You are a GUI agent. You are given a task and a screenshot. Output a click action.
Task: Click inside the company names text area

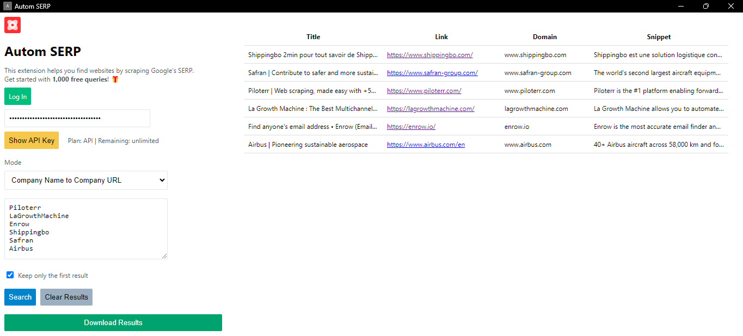pyautogui.click(x=86, y=229)
